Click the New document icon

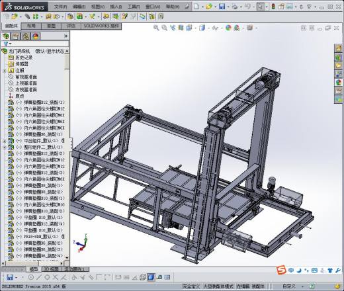click(196, 7)
